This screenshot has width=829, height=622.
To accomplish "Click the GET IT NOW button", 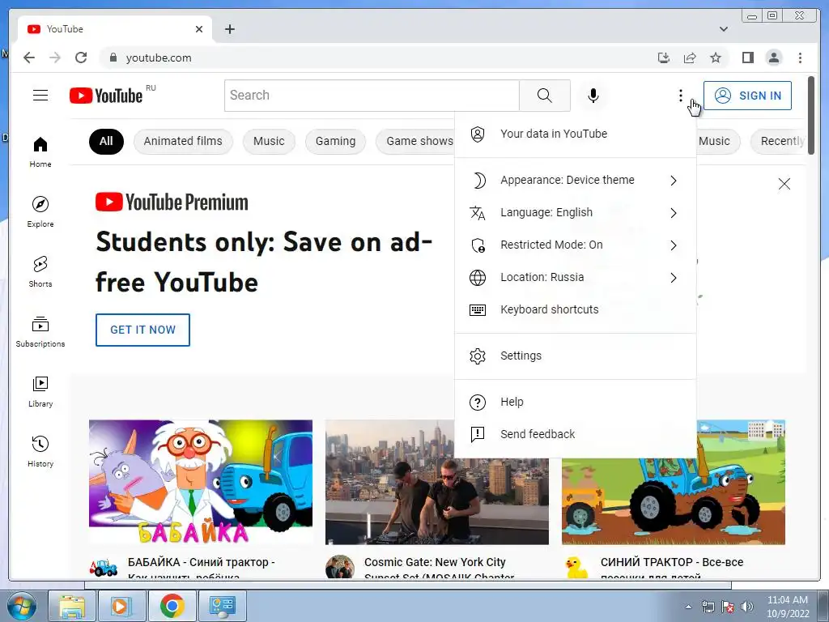I will [x=142, y=330].
